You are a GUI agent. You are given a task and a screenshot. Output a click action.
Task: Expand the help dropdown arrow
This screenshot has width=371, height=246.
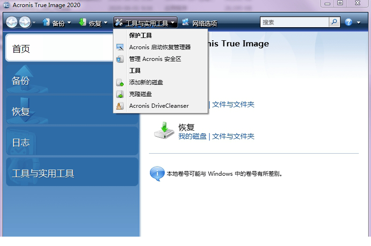pos(358,23)
